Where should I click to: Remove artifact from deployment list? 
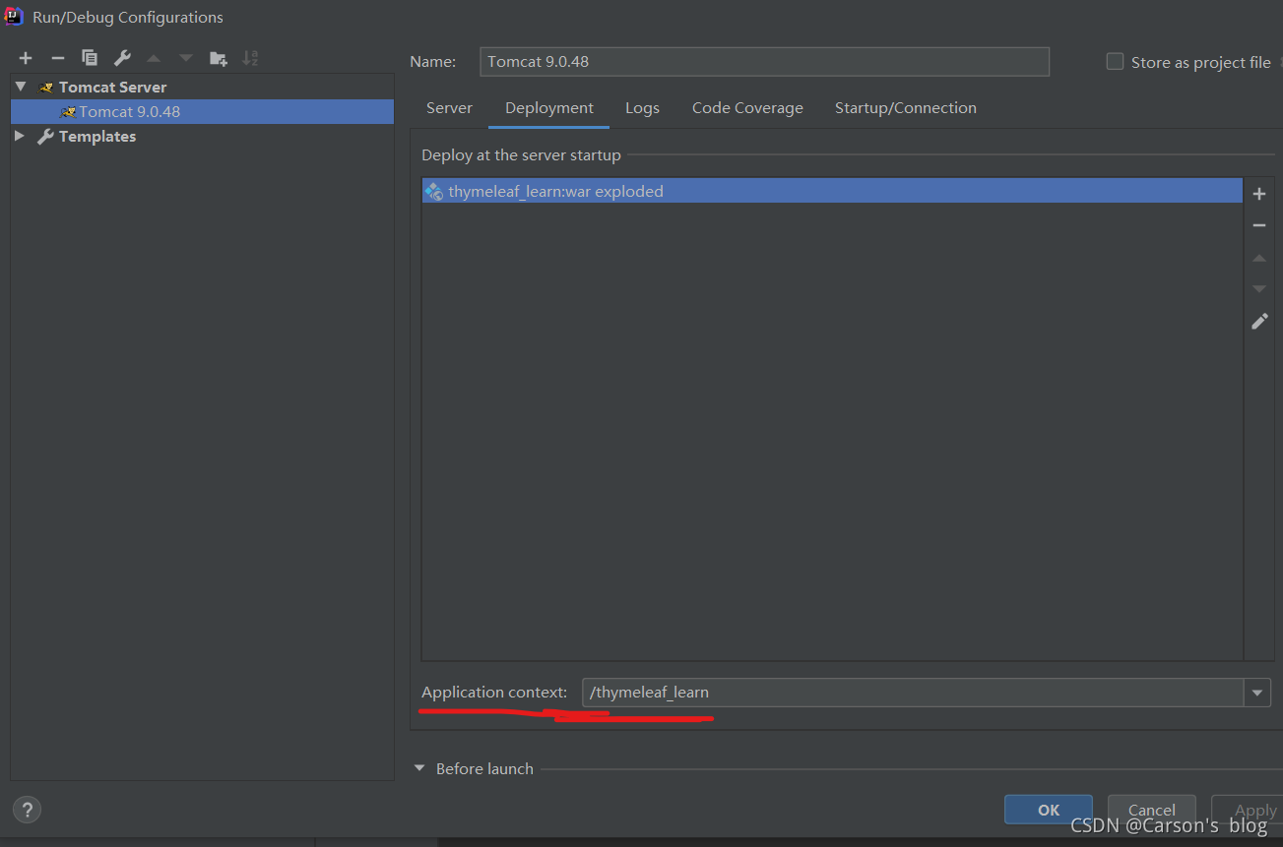click(x=1258, y=225)
